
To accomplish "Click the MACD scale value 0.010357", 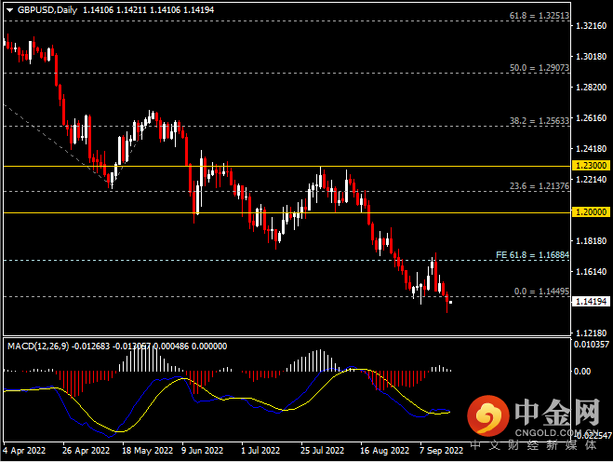I will pyautogui.click(x=591, y=345).
